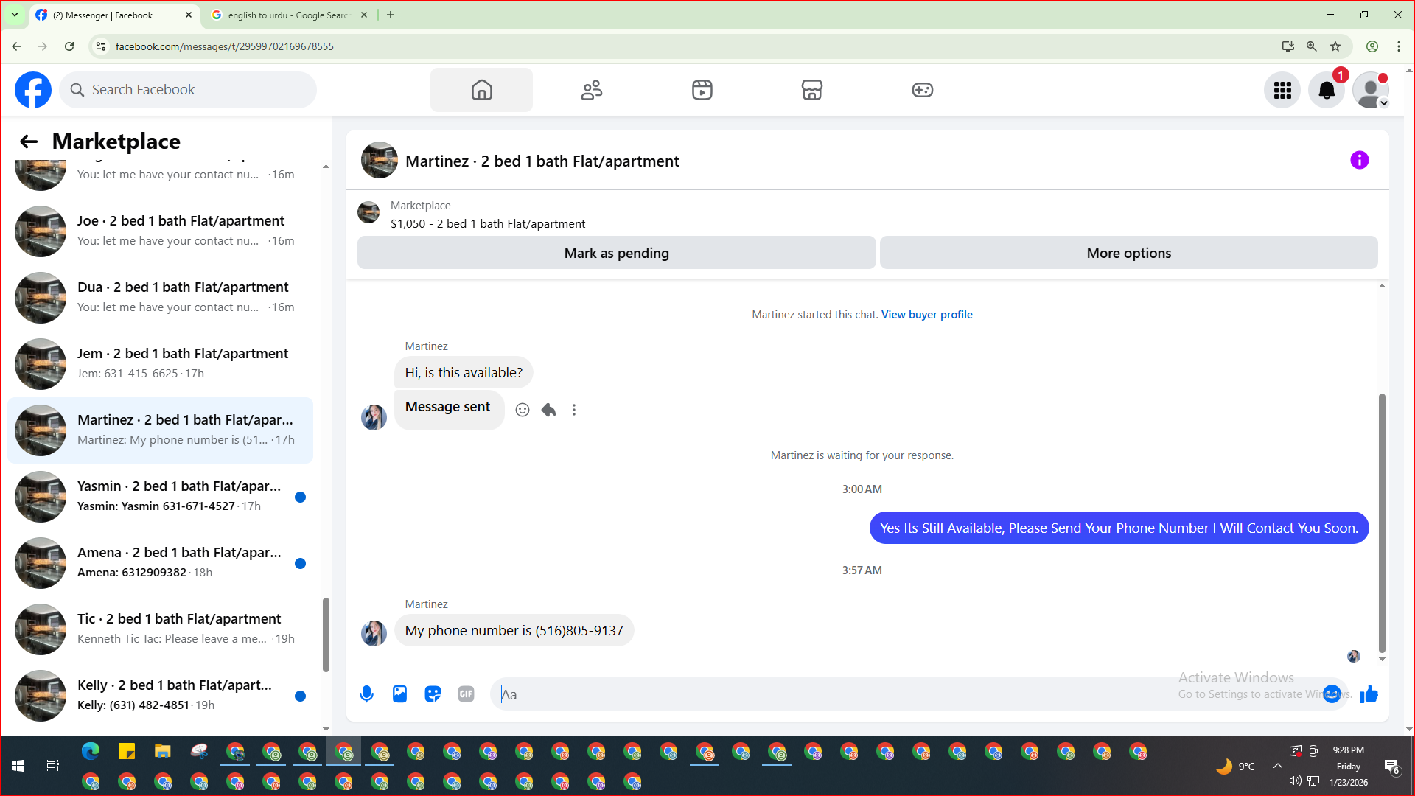Open the GIF picker icon
1415x796 pixels.
coord(466,694)
